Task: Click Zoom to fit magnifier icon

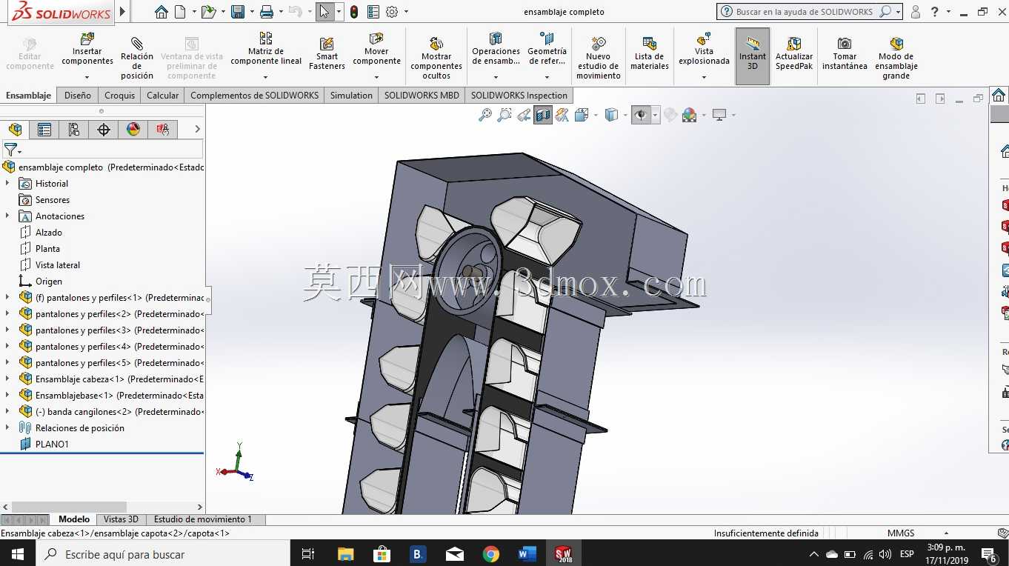Action: 485,115
